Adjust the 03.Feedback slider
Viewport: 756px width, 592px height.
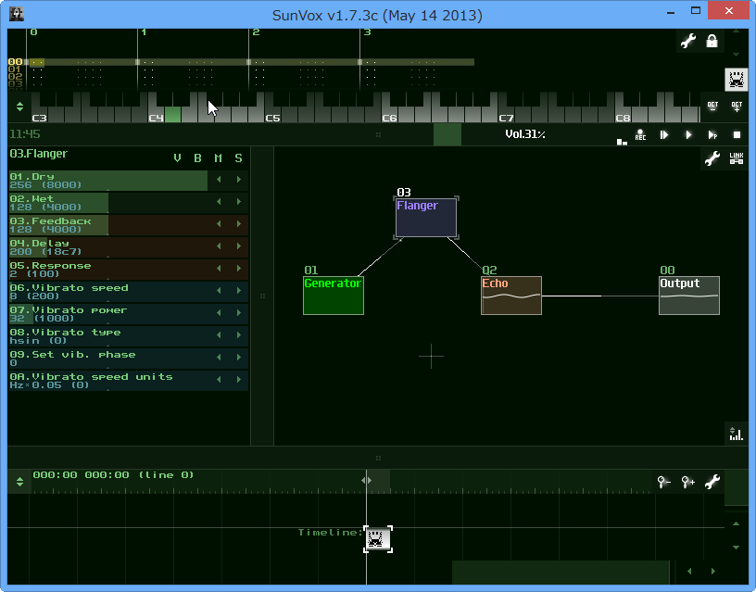click(x=108, y=224)
